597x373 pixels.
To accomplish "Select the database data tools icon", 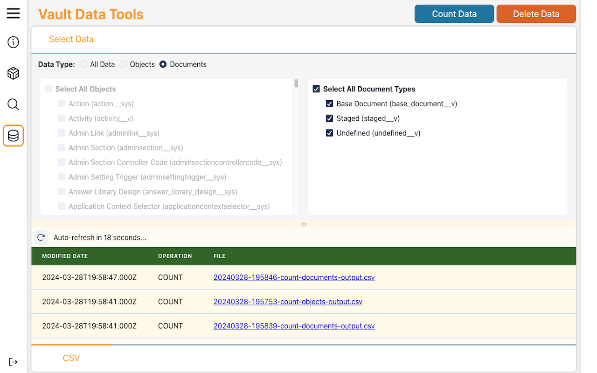I will (x=14, y=136).
